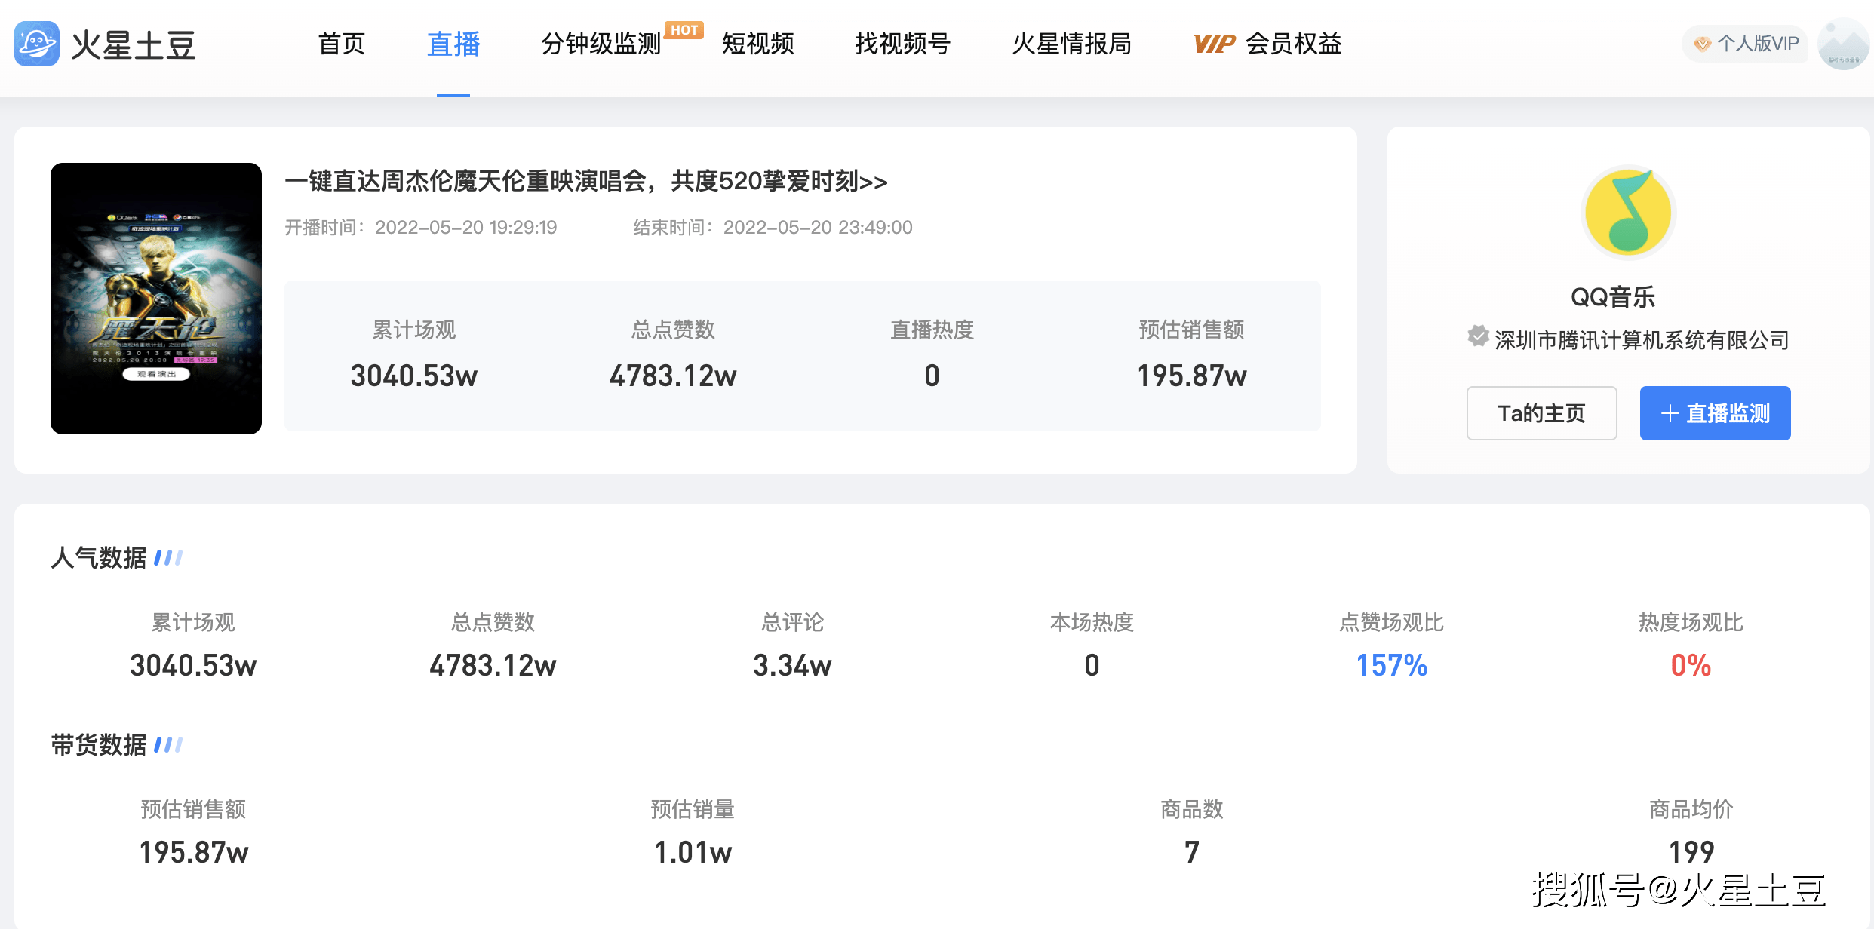Click the 商品均价 value 199
This screenshot has width=1874, height=929.
(x=1691, y=852)
